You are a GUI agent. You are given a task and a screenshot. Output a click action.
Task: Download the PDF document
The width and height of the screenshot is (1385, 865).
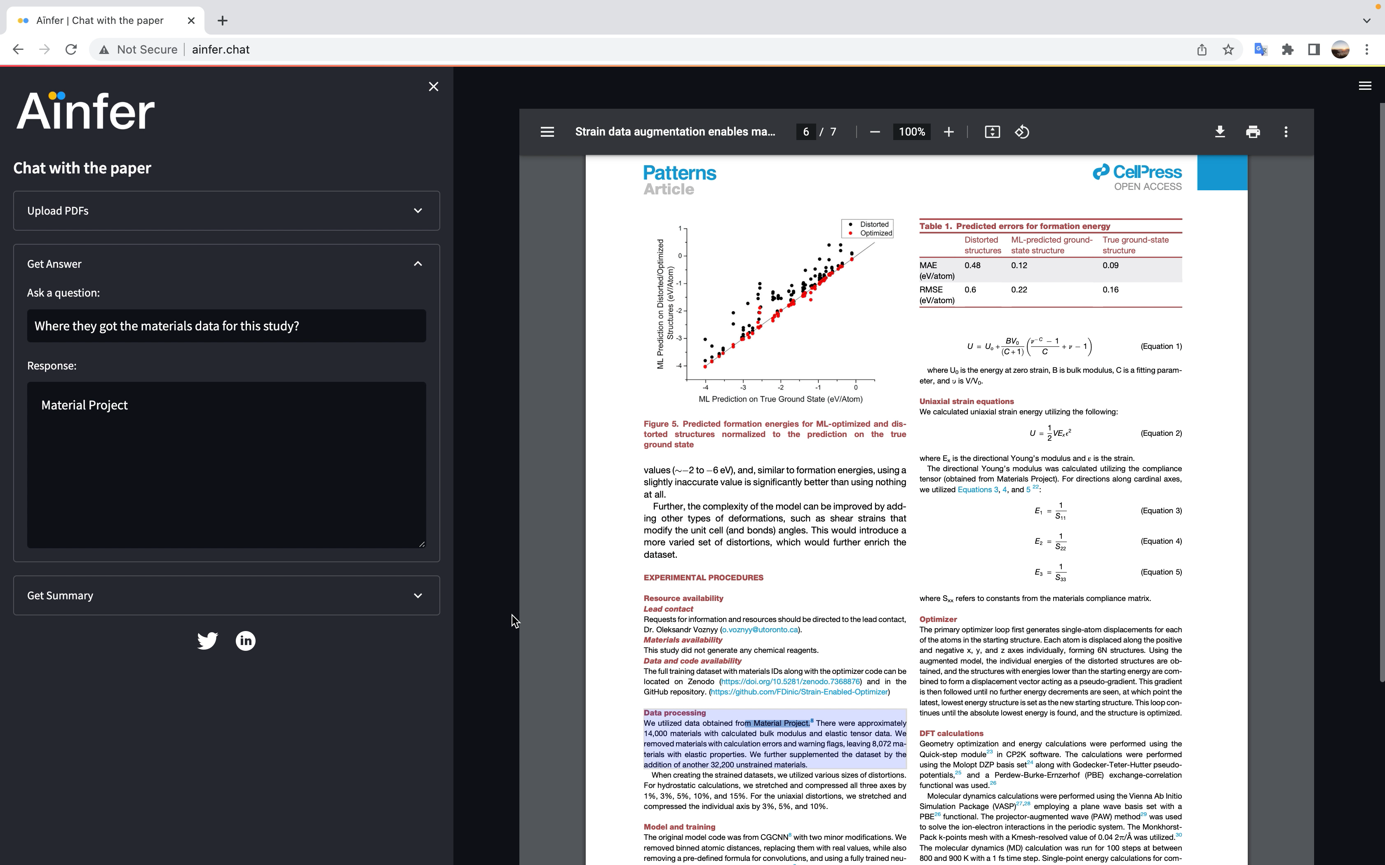click(1220, 132)
